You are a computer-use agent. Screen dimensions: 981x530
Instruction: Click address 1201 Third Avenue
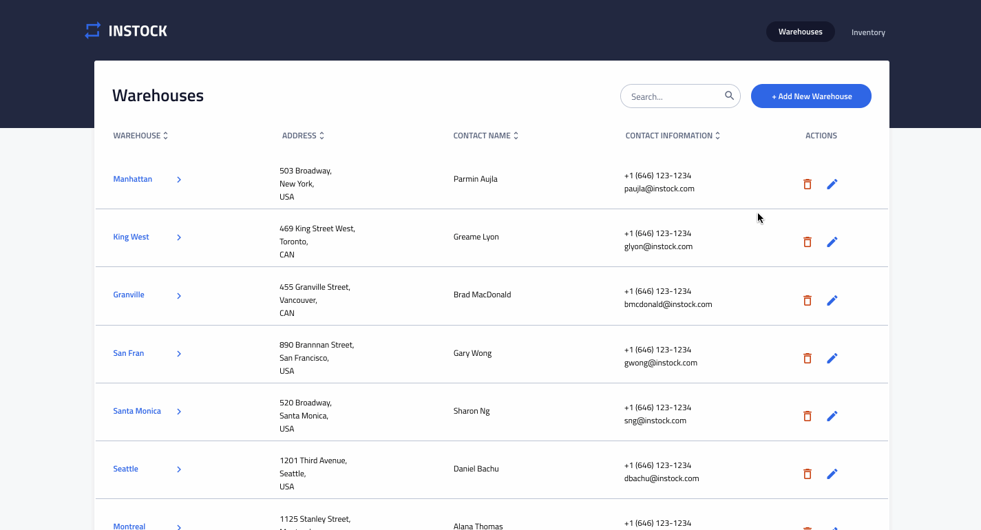(313, 460)
